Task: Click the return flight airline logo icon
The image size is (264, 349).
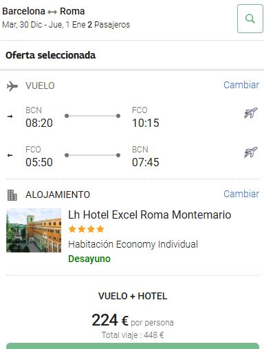Action: coord(251,152)
